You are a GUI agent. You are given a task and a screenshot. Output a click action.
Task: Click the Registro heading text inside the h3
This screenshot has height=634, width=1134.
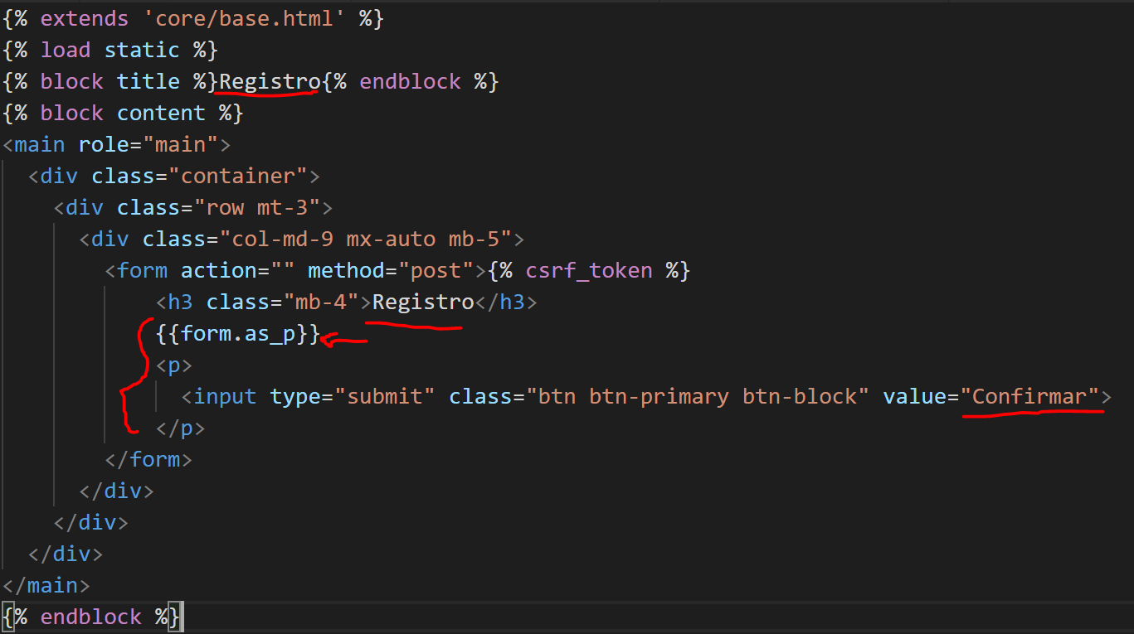click(x=423, y=302)
